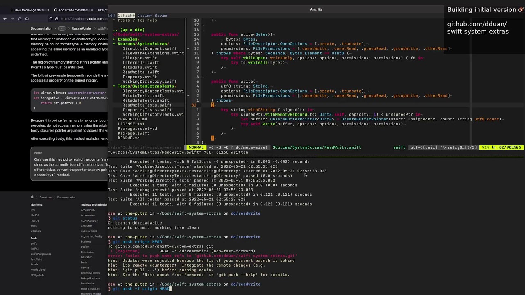Open the Health & Fitness topic link
Image resolution: width=525 pixels, height=295 pixels.
pos(90,273)
